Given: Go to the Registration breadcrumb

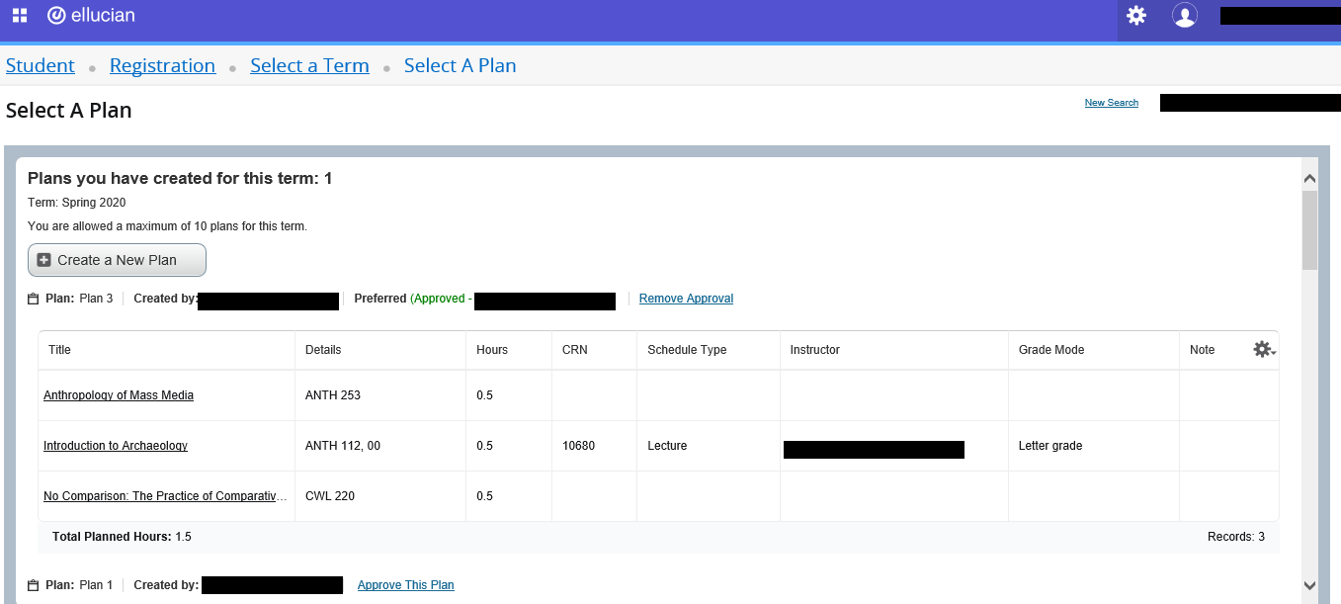Looking at the screenshot, I should (162, 65).
